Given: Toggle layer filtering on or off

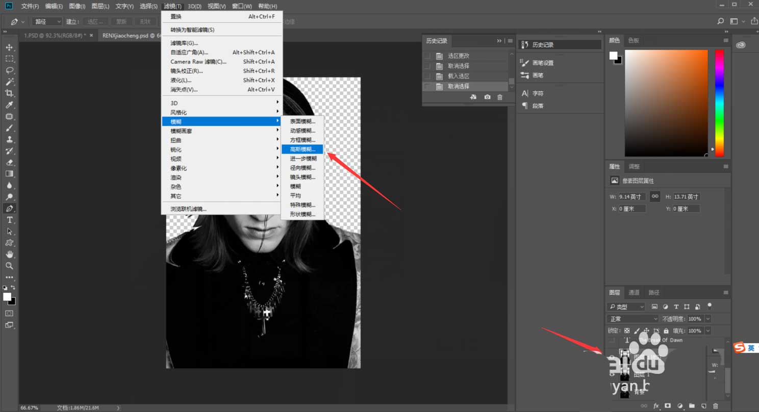Looking at the screenshot, I should (x=709, y=306).
